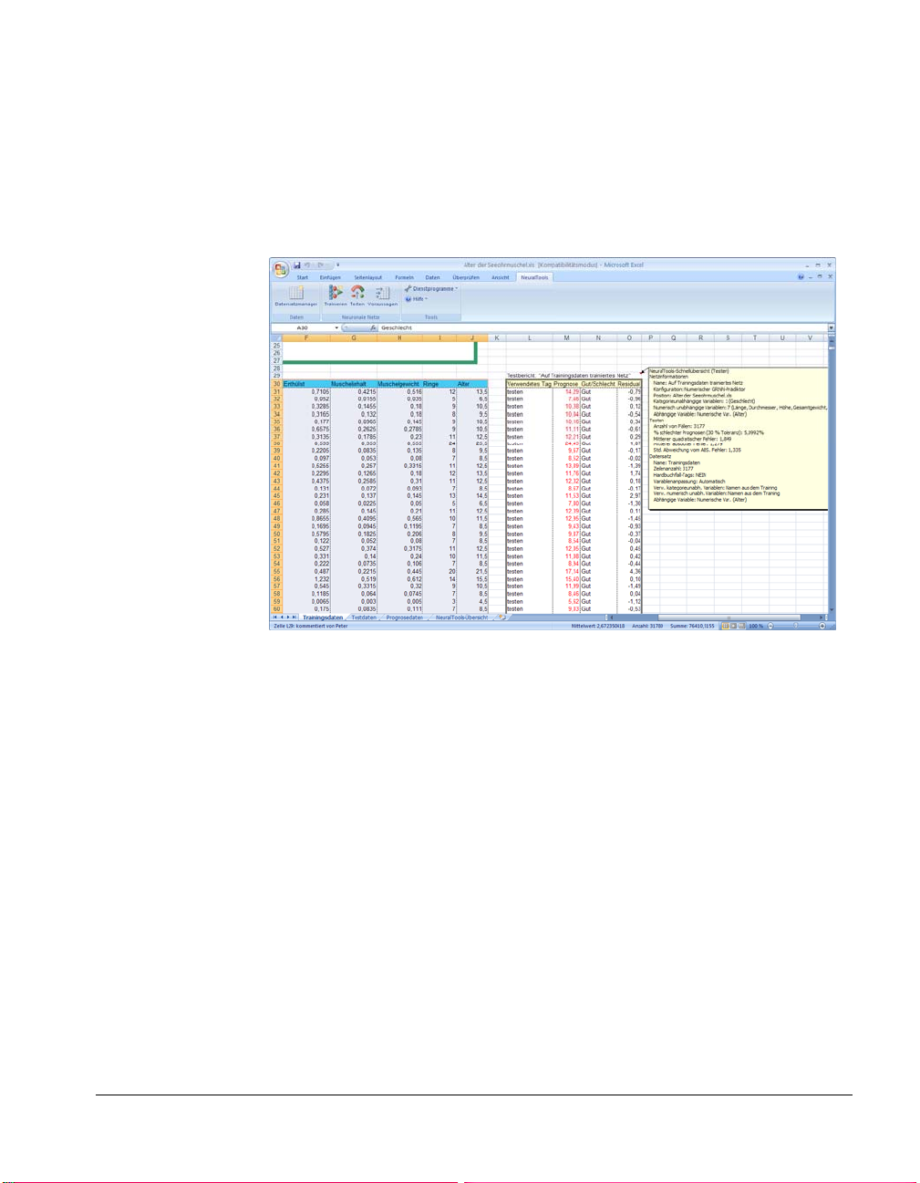Insert a new worksheet tab icon
920x1183 pixels.
coord(501,617)
